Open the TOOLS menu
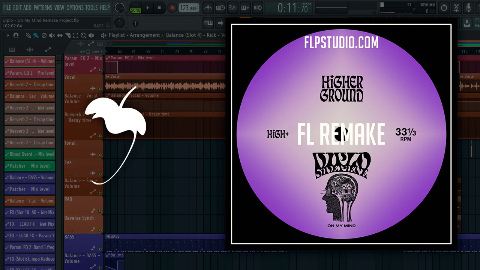Viewport: 480px width, 270px height. click(x=91, y=7)
